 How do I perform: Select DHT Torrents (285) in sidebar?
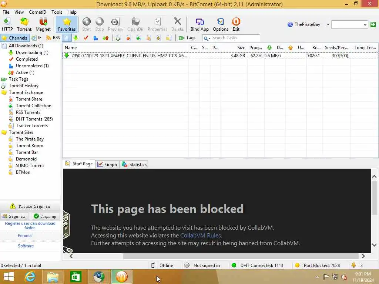point(34,119)
